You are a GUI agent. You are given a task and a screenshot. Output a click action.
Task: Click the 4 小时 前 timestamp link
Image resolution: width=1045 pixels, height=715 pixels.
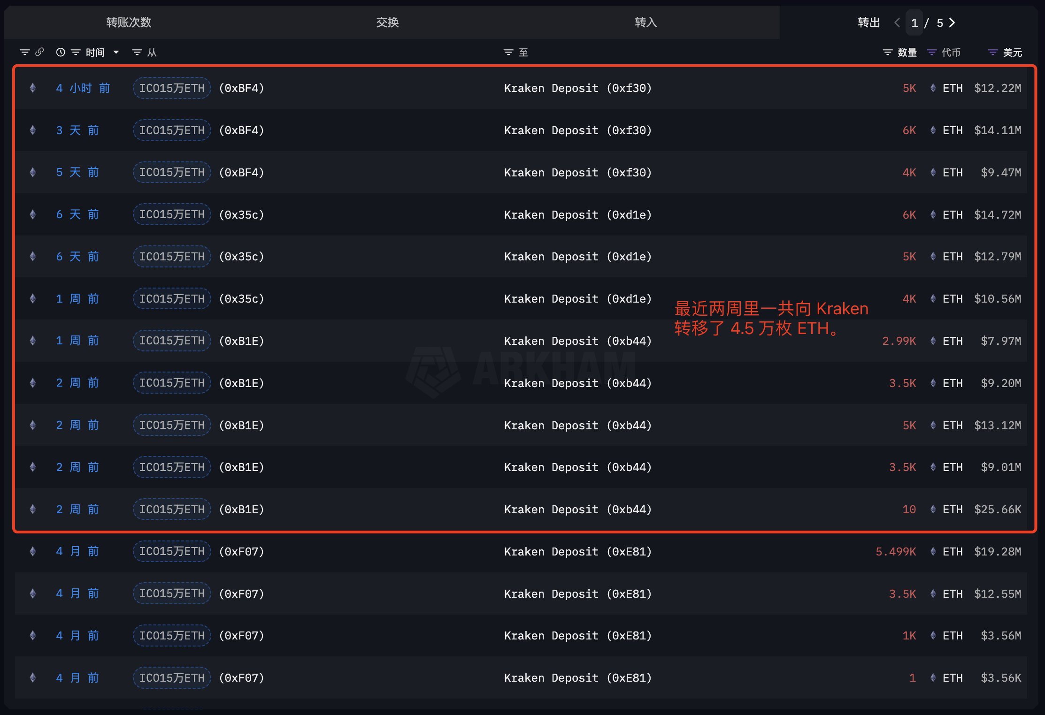83,88
